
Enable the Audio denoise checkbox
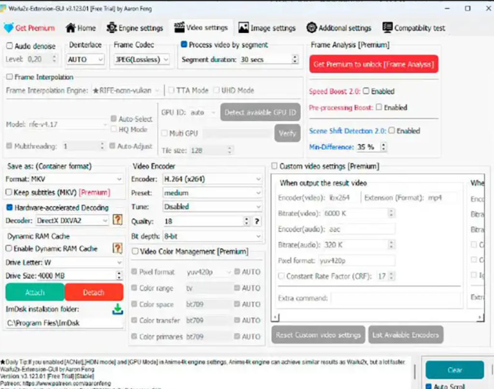point(10,46)
